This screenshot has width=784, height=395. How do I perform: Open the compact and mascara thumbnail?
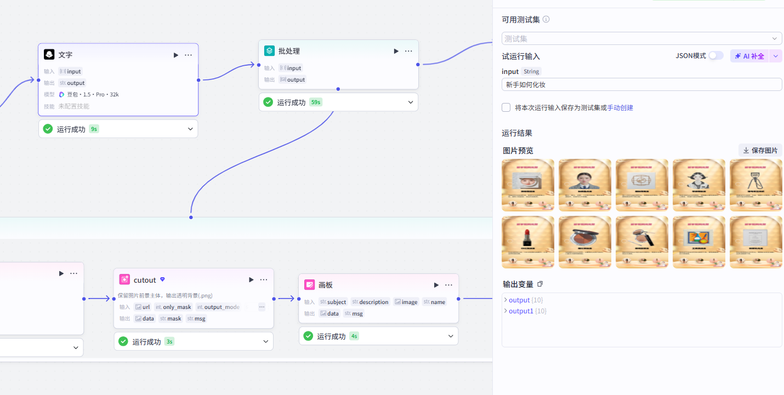tap(642, 242)
